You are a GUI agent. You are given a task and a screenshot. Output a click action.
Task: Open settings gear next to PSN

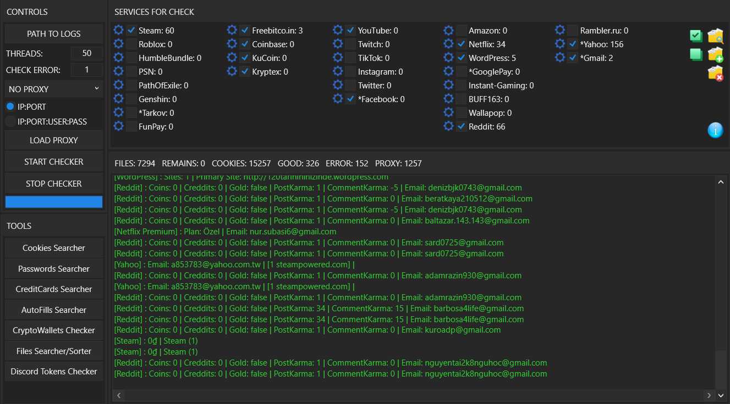tap(118, 71)
